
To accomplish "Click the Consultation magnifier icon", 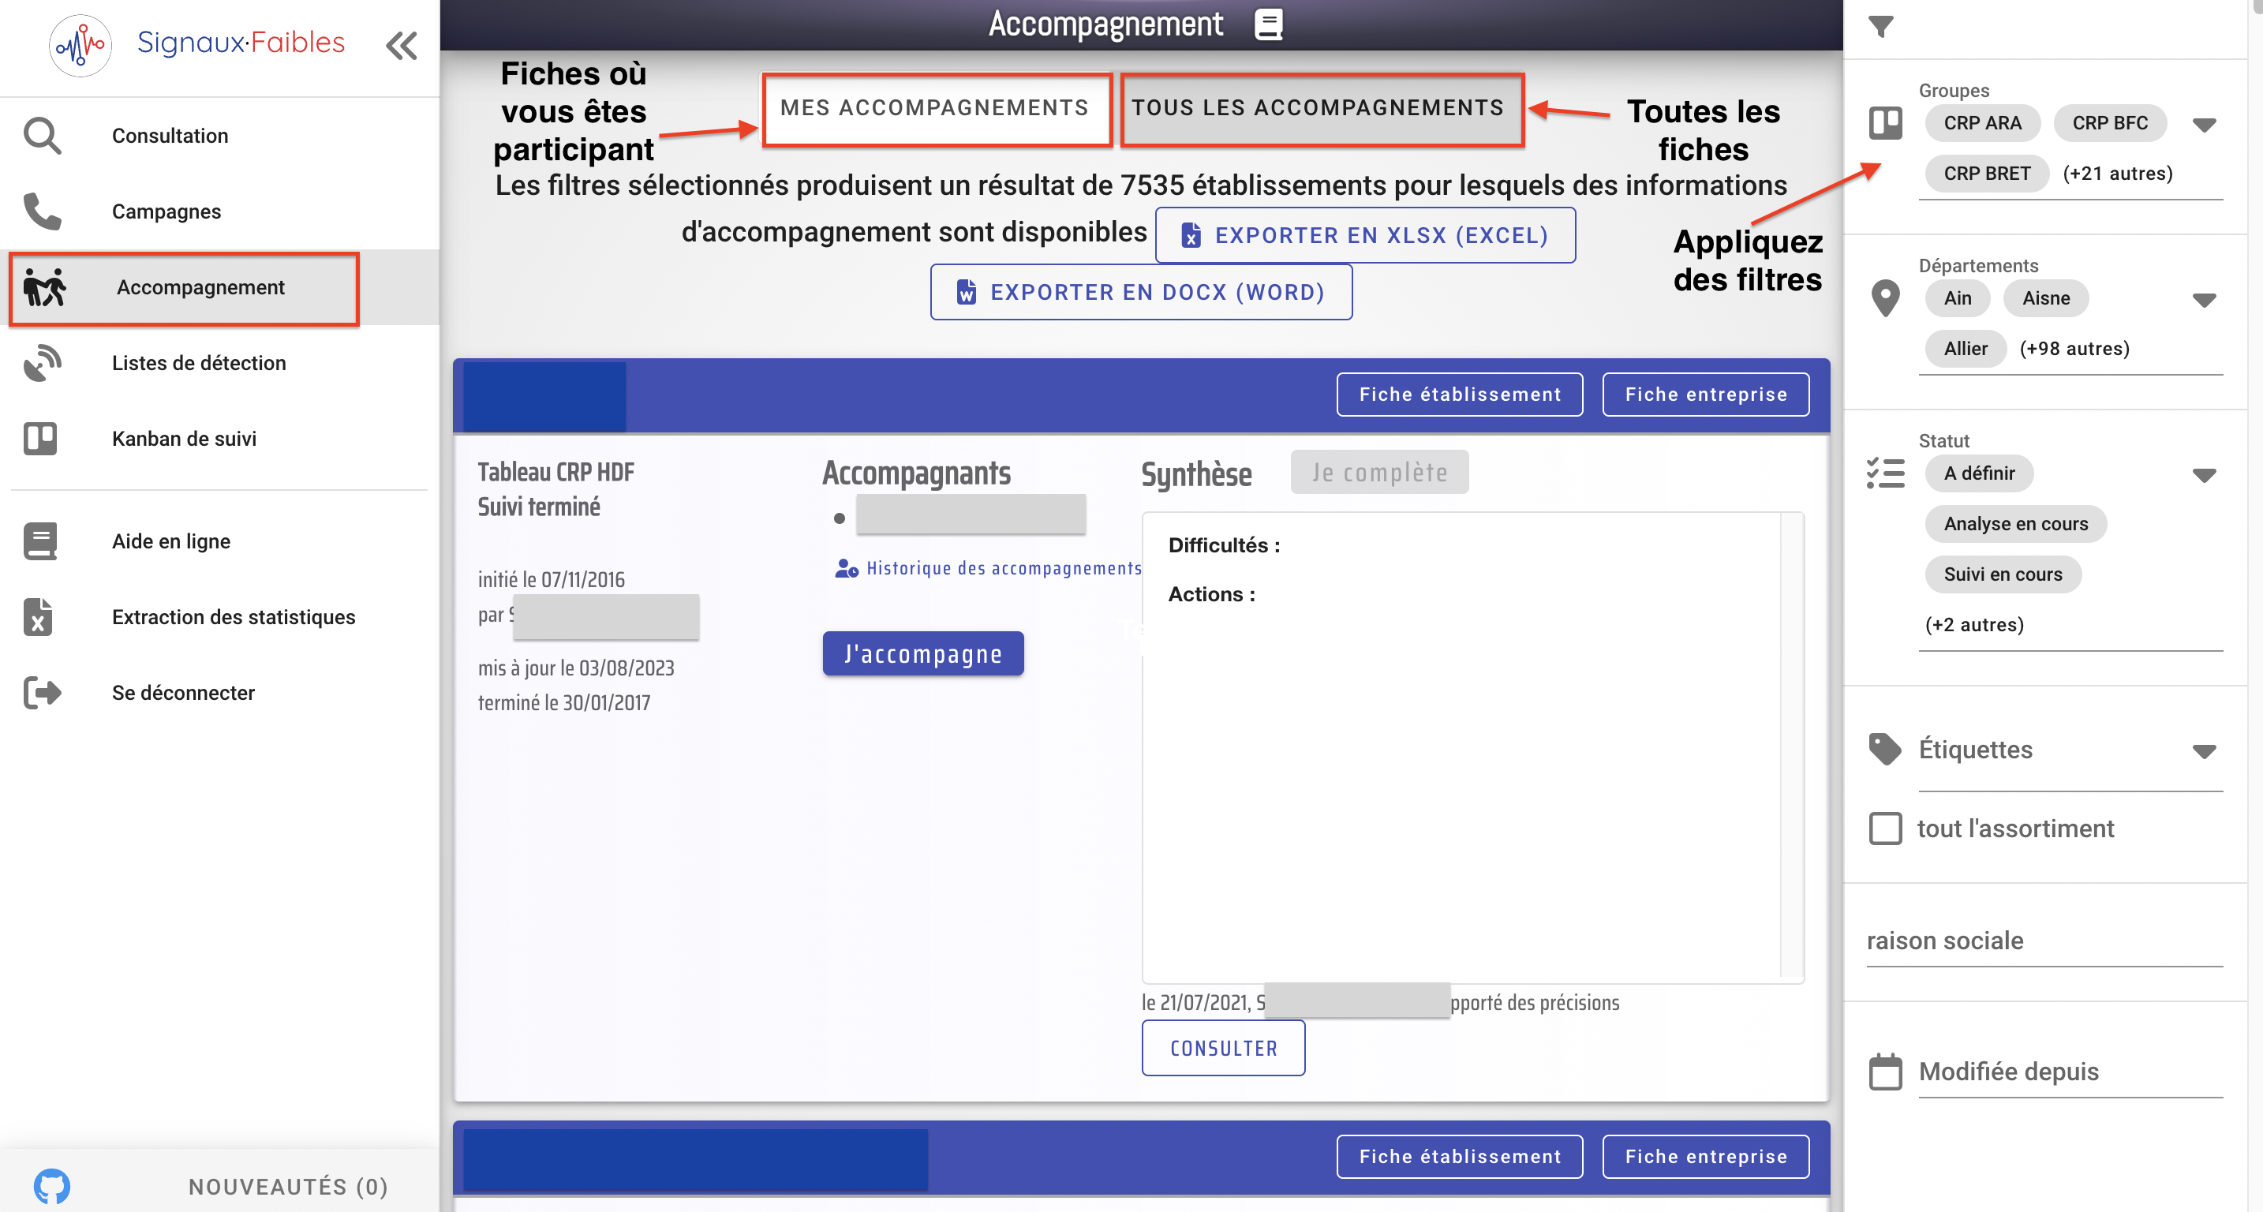I will [x=41, y=137].
